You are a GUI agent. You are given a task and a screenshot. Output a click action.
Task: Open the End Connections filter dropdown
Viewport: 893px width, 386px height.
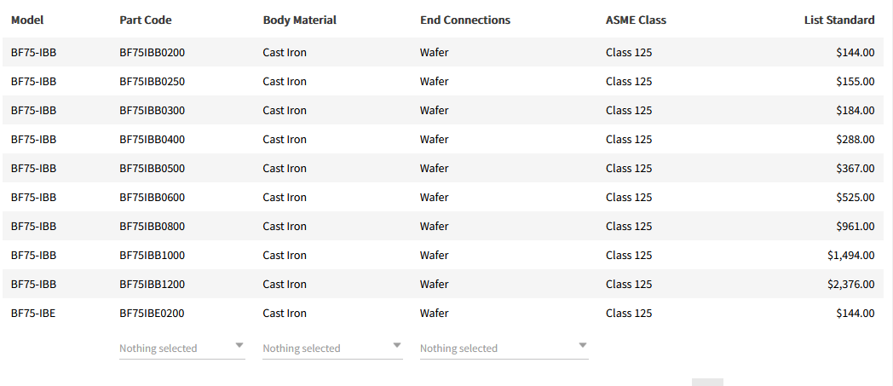click(x=504, y=348)
